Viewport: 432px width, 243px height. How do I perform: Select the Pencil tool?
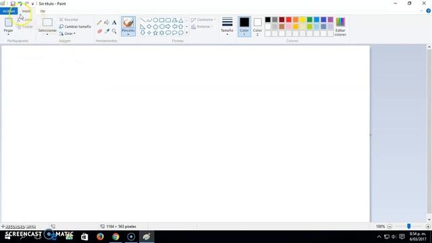pyautogui.click(x=99, y=22)
